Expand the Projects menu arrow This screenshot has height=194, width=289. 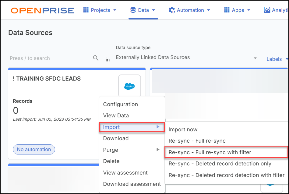[115, 10]
